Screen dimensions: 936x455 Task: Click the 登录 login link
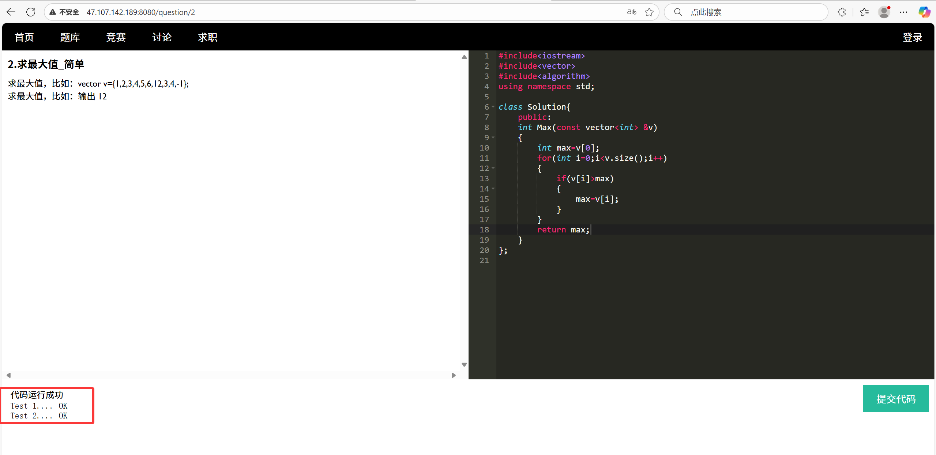point(912,37)
